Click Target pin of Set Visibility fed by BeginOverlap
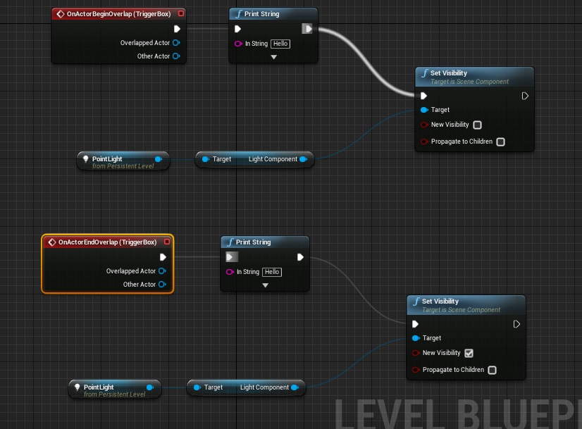 pyautogui.click(x=424, y=110)
